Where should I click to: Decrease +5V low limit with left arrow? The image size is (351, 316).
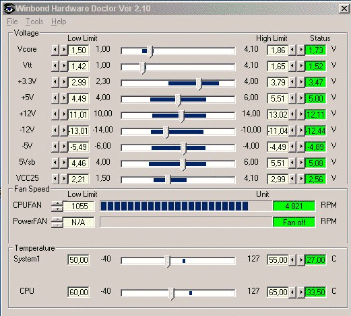pyautogui.click(x=55, y=98)
